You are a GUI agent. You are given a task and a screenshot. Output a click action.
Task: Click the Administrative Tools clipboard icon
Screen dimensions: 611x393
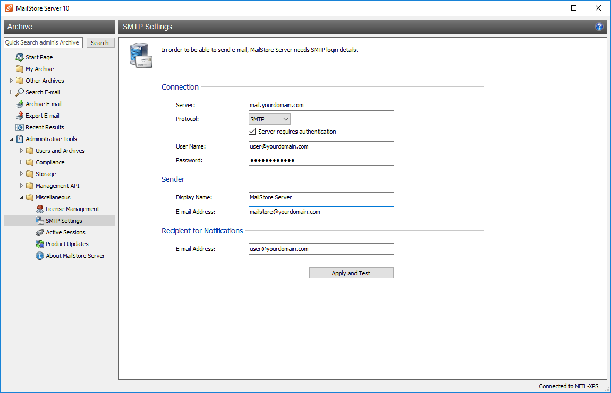[20, 139]
